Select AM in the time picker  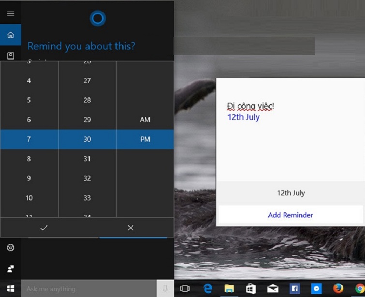coord(145,119)
